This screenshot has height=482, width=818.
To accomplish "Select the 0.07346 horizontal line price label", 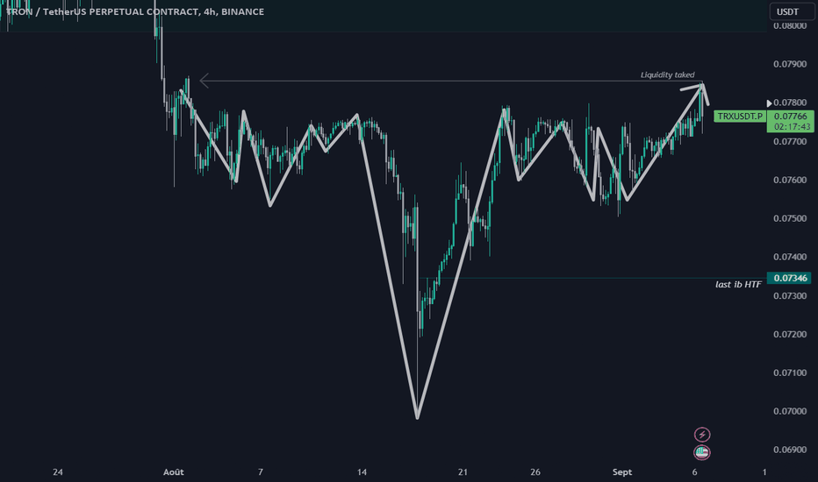I will (x=790, y=279).
